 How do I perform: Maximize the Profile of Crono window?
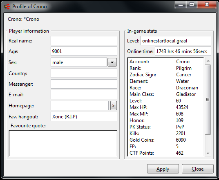192,4
